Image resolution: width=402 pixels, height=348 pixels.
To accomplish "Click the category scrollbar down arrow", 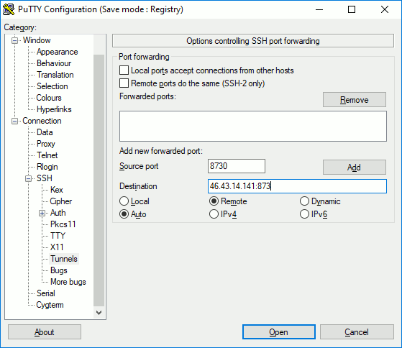I will coord(99,313).
